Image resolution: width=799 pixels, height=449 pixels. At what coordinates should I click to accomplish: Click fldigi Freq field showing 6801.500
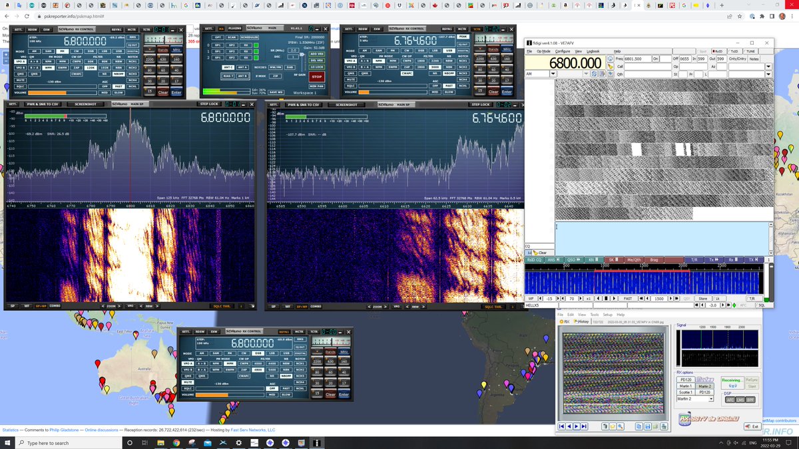pos(637,59)
